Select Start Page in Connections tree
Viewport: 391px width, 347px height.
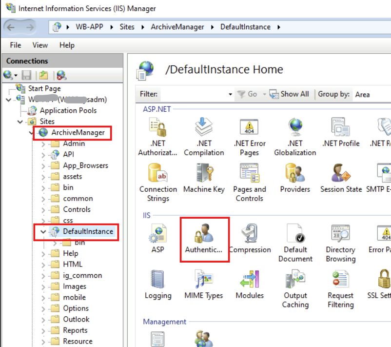[44, 88]
